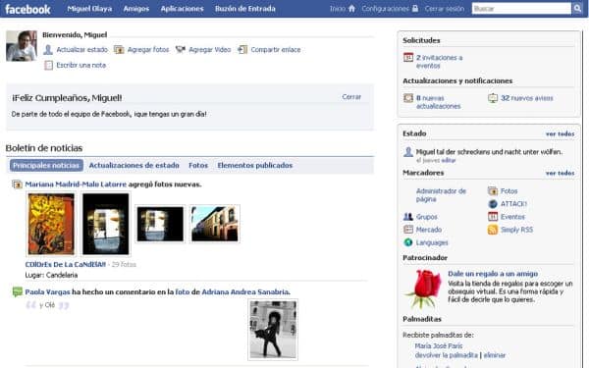
Task: Open Buzón de Entrada
Action: coord(244,8)
